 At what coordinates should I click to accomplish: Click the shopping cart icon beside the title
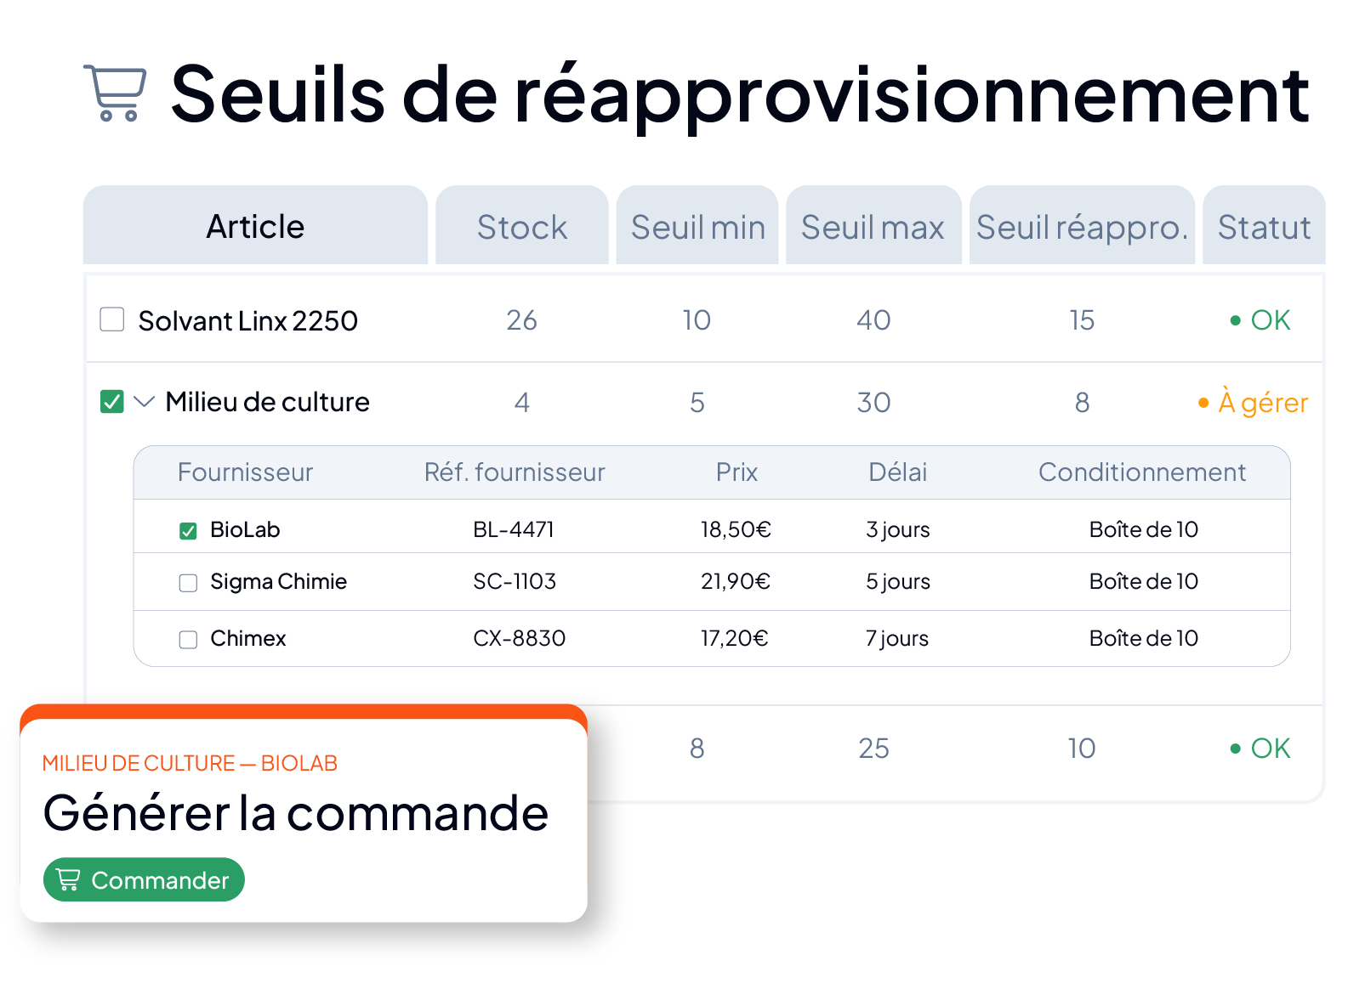point(115,93)
